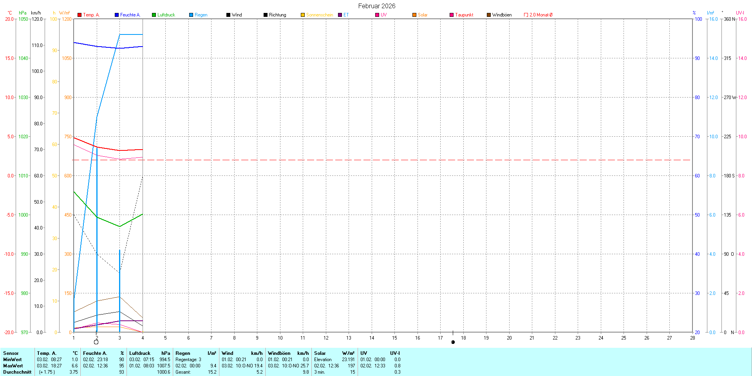
Task: Click the 2.0 Monat-Ø legend box
Action: tap(526, 15)
